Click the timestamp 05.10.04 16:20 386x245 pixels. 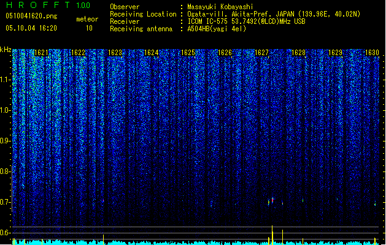[31, 28]
